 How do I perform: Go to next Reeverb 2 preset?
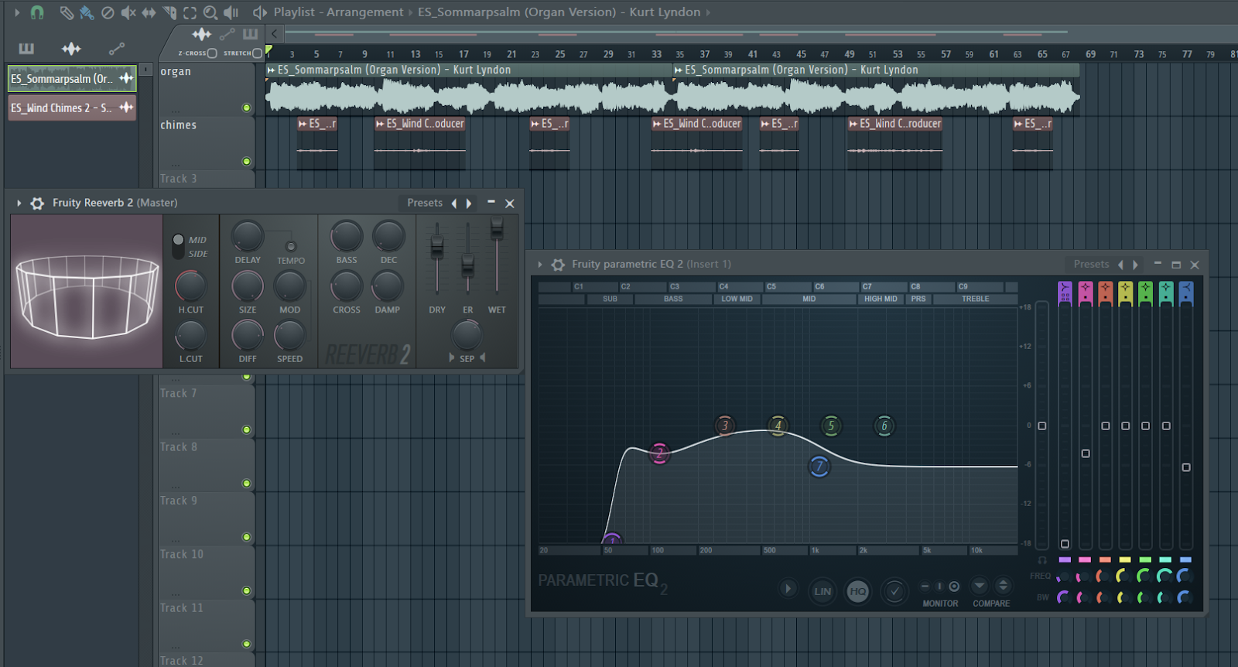point(469,204)
